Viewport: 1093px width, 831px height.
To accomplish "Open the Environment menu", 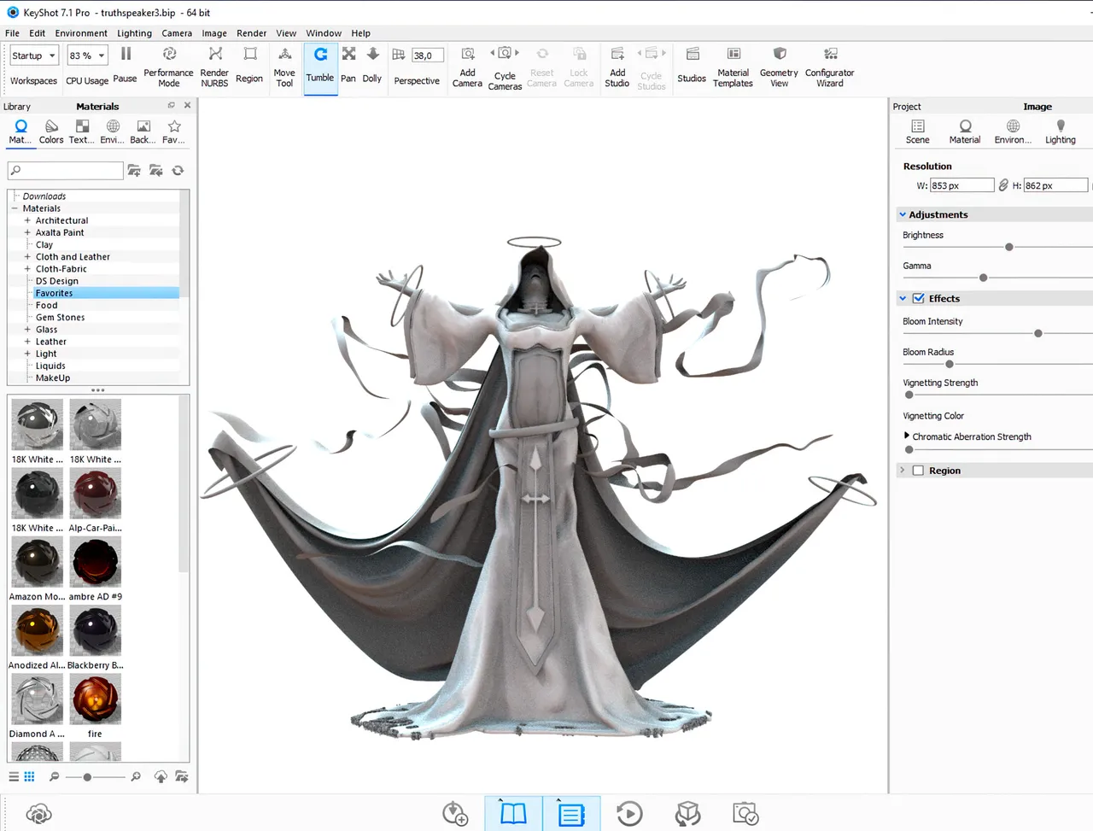I will point(81,33).
